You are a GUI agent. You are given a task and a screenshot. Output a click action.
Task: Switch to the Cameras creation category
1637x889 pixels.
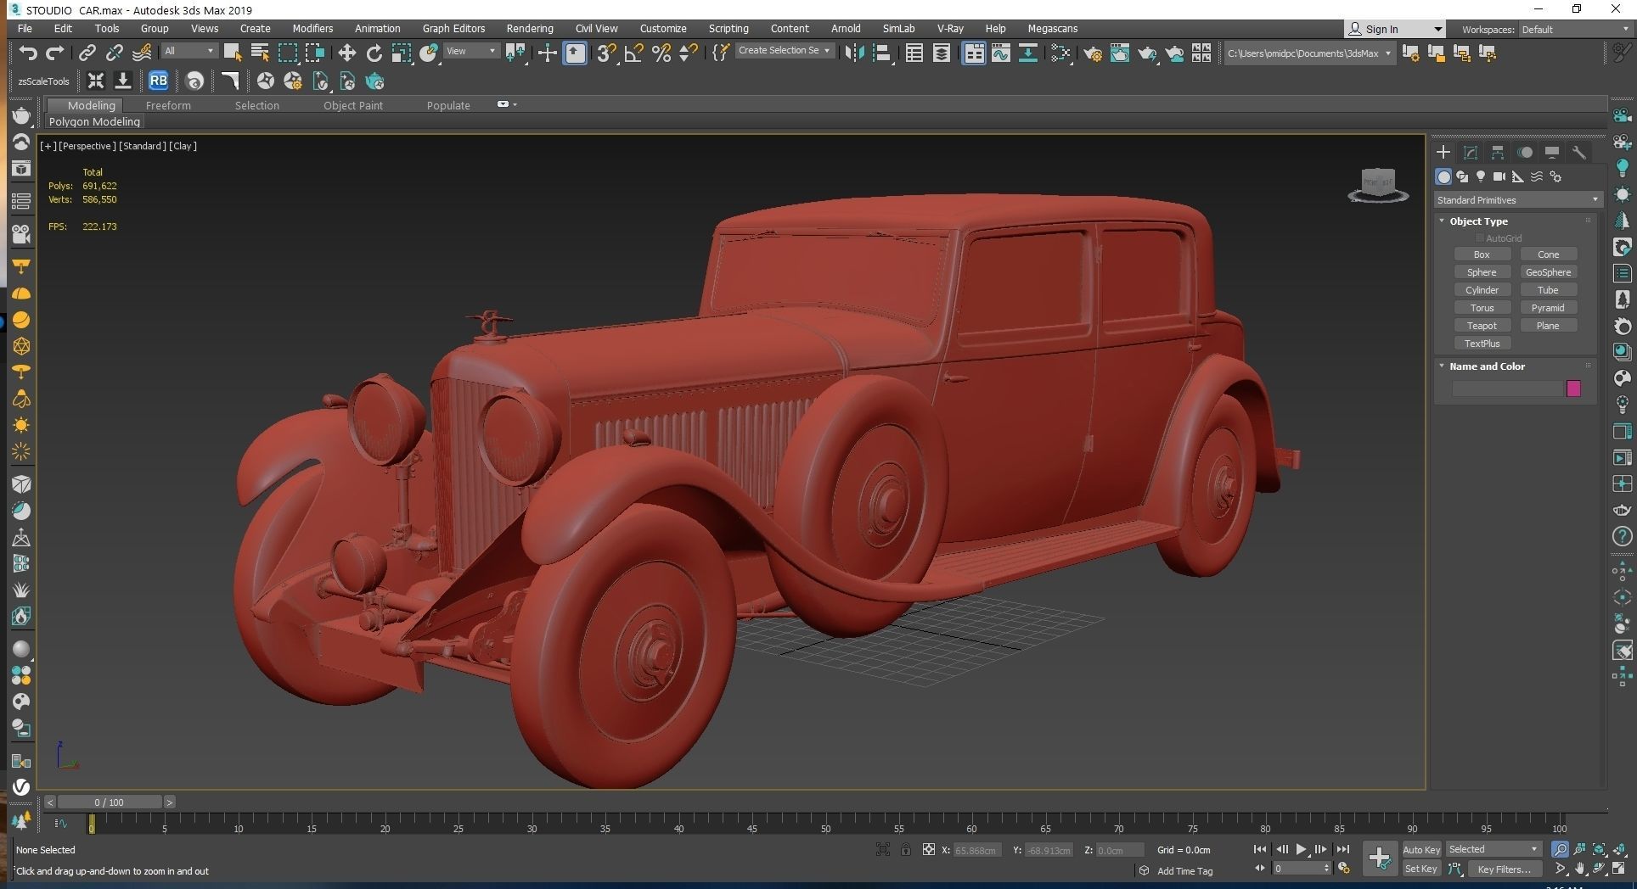click(1499, 176)
